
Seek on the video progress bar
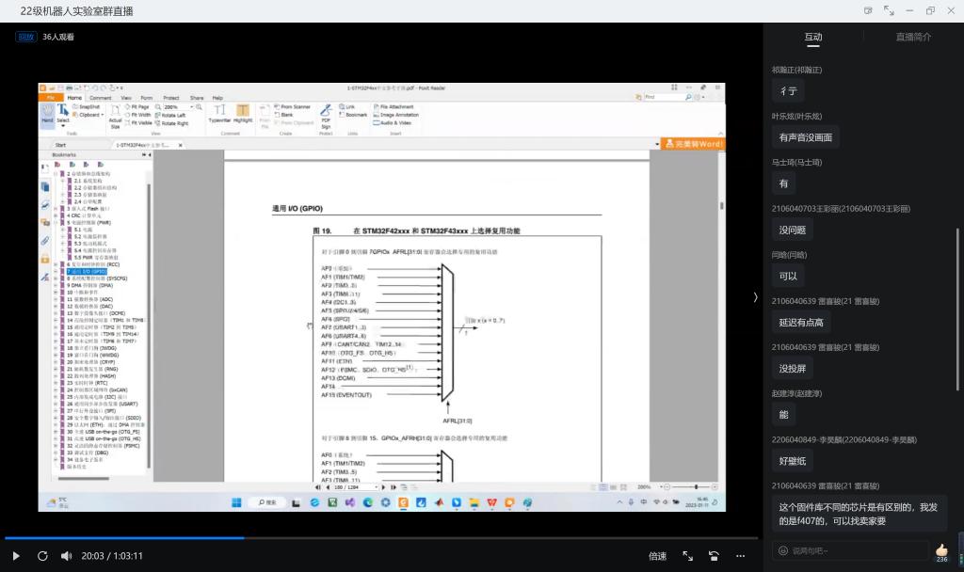pyautogui.click(x=377, y=538)
